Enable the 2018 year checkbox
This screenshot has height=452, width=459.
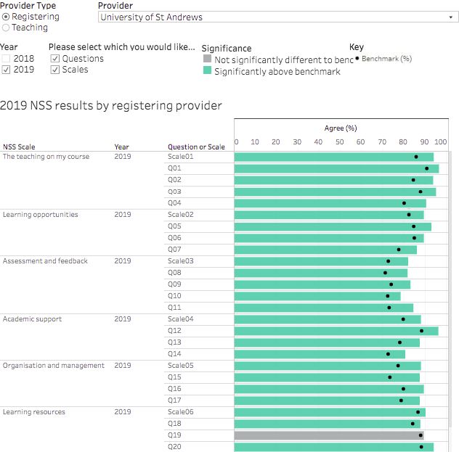[7, 59]
